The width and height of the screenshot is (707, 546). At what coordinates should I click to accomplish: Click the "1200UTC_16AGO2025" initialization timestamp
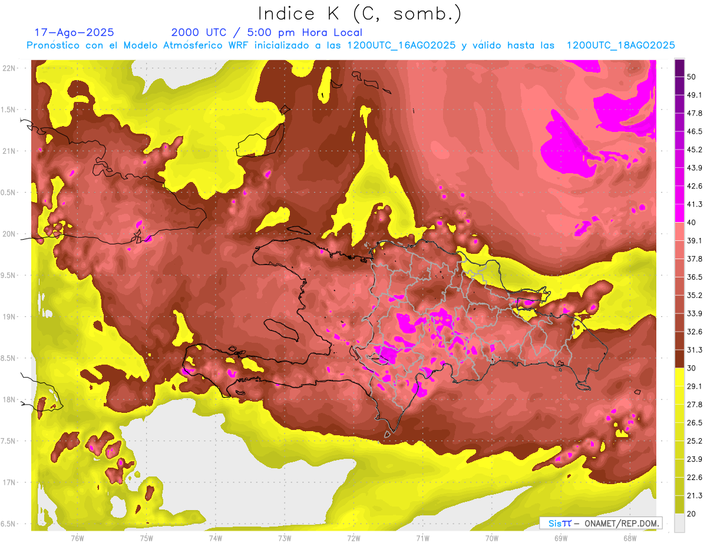point(401,45)
